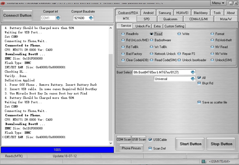Open the Tools tab
The width and height of the screenshot is (239, 165).
(217, 13)
